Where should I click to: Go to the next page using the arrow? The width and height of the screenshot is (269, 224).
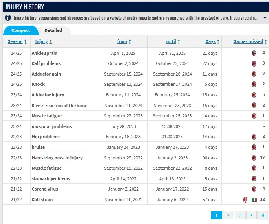tap(251, 215)
